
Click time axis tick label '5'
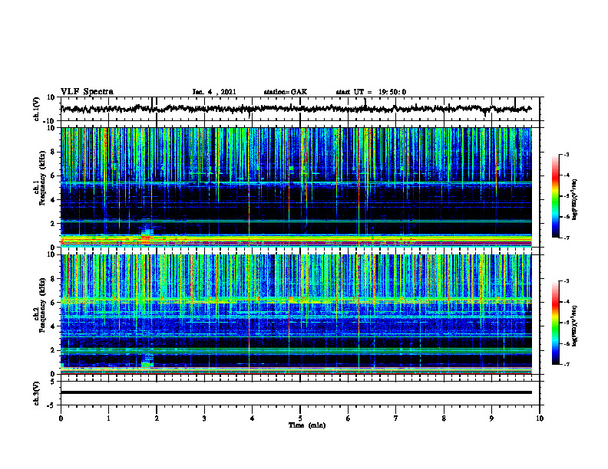point(300,418)
